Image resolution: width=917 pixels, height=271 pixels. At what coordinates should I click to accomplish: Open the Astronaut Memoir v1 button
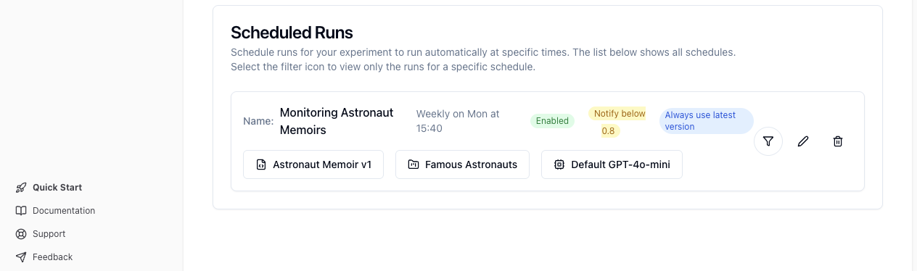(x=313, y=164)
